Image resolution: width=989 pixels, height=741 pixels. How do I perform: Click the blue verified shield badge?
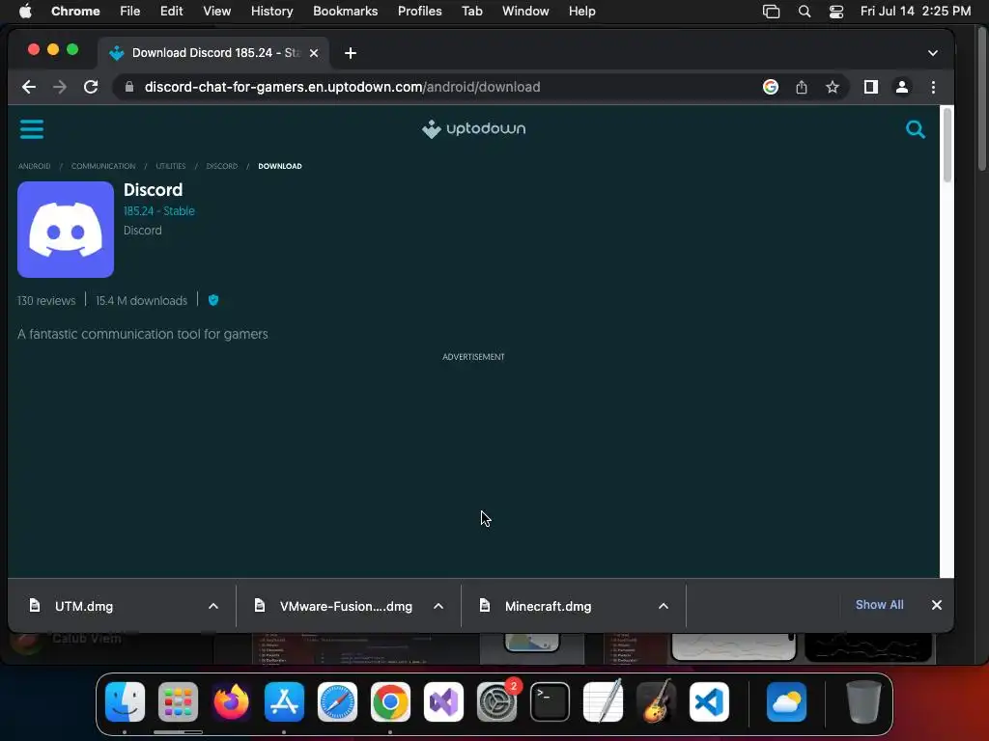tap(213, 300)
